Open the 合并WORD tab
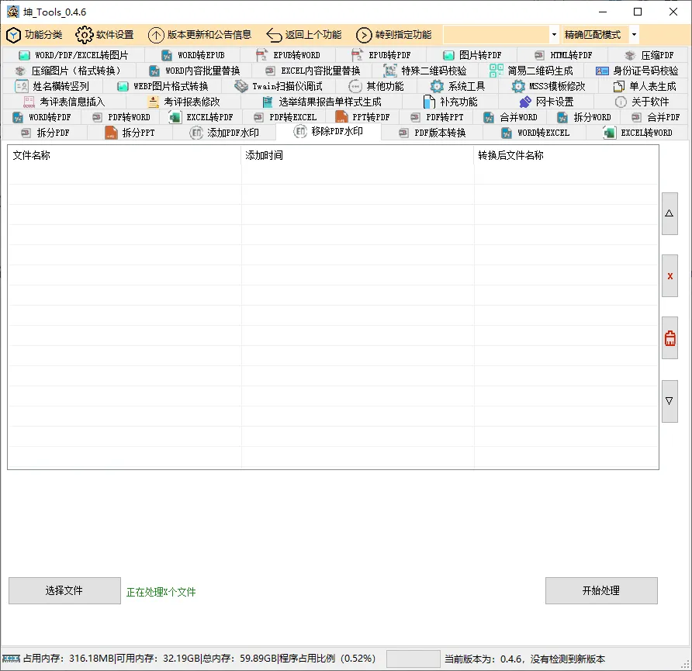692x671 pixels. [x=510, y=117]
